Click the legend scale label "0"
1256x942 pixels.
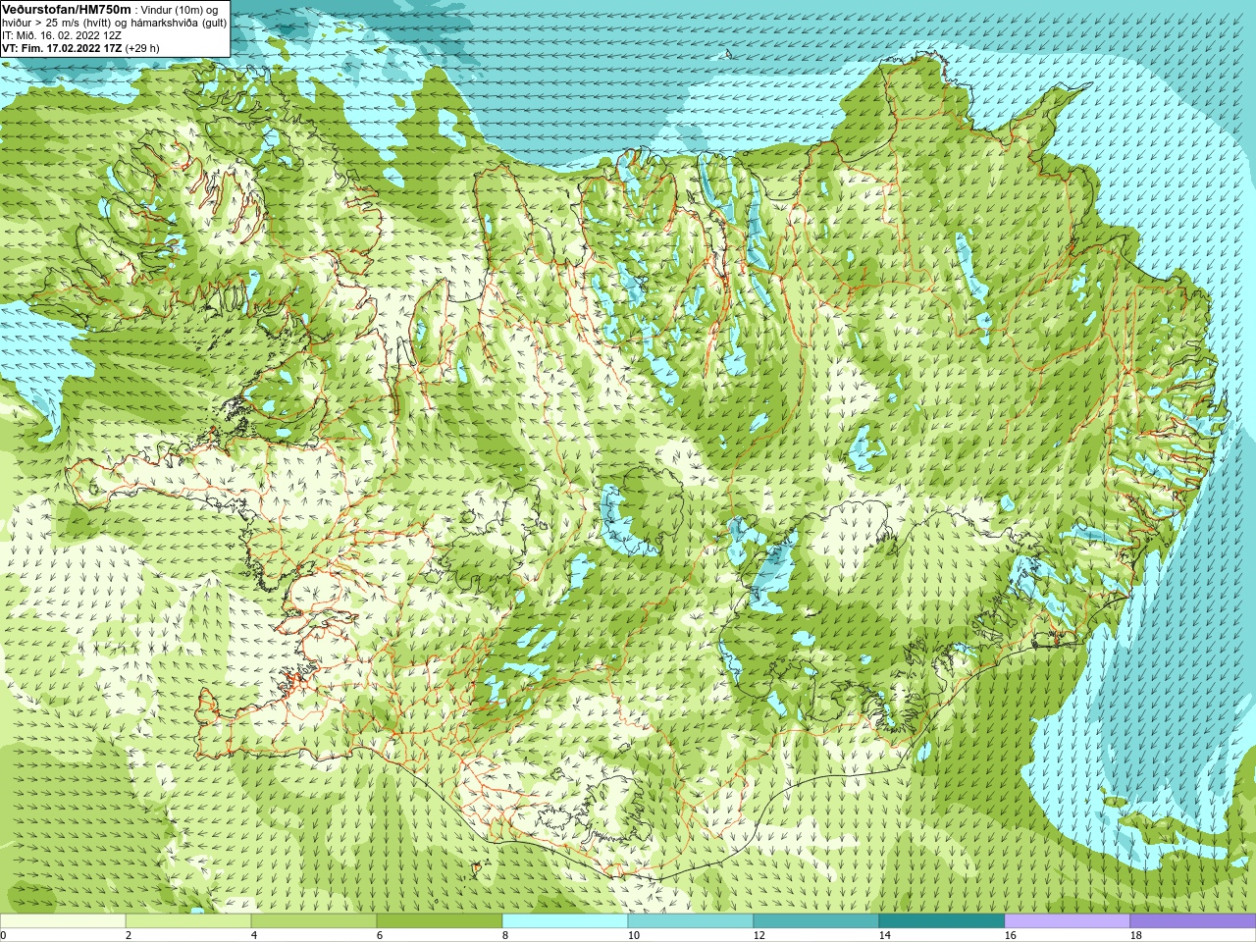pyautogui.click(x=3, y=935)
